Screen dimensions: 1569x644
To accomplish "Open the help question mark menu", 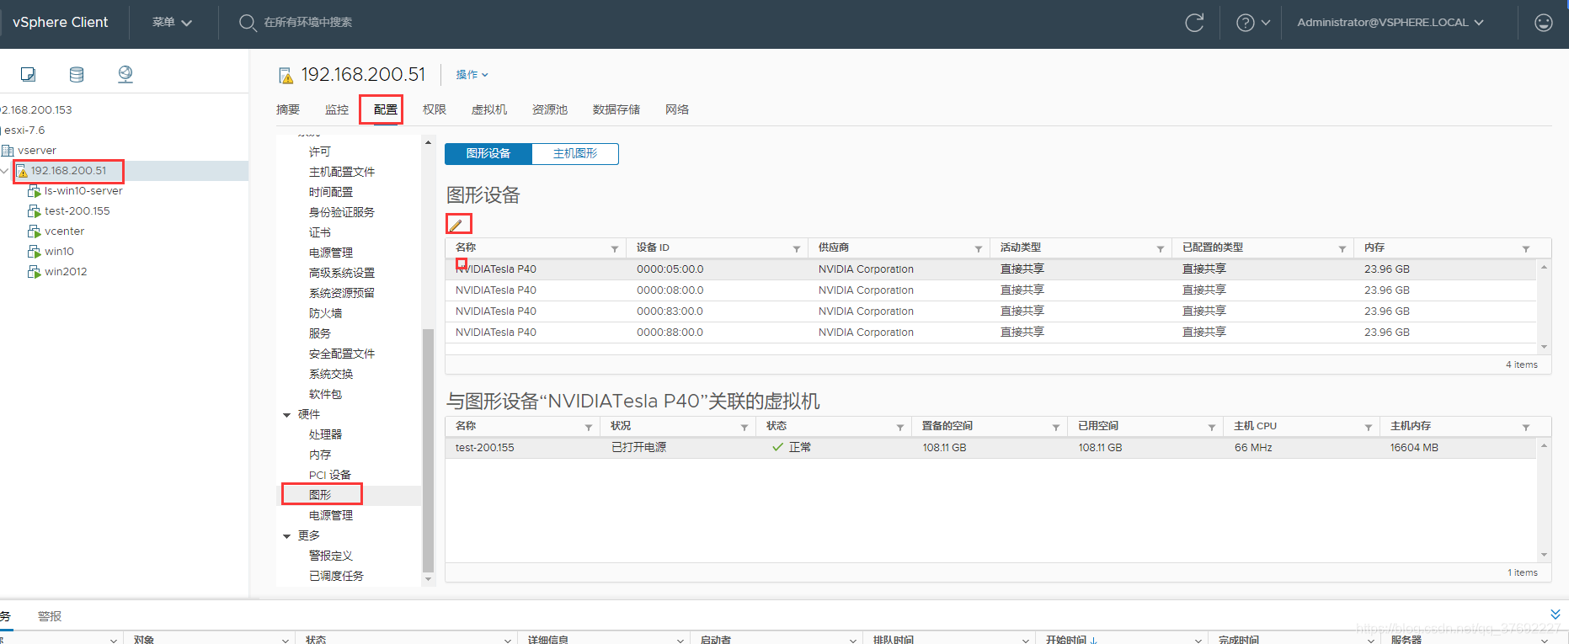I will click(1252, 23).
